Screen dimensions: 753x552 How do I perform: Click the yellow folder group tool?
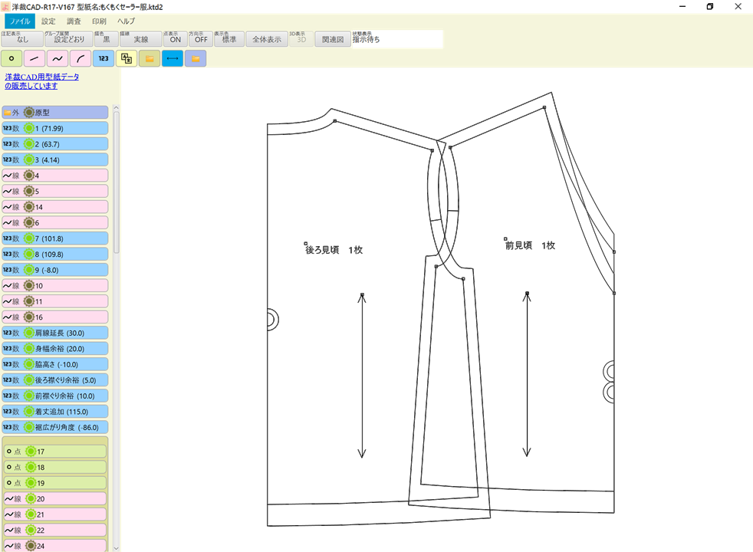pos(150,58)
